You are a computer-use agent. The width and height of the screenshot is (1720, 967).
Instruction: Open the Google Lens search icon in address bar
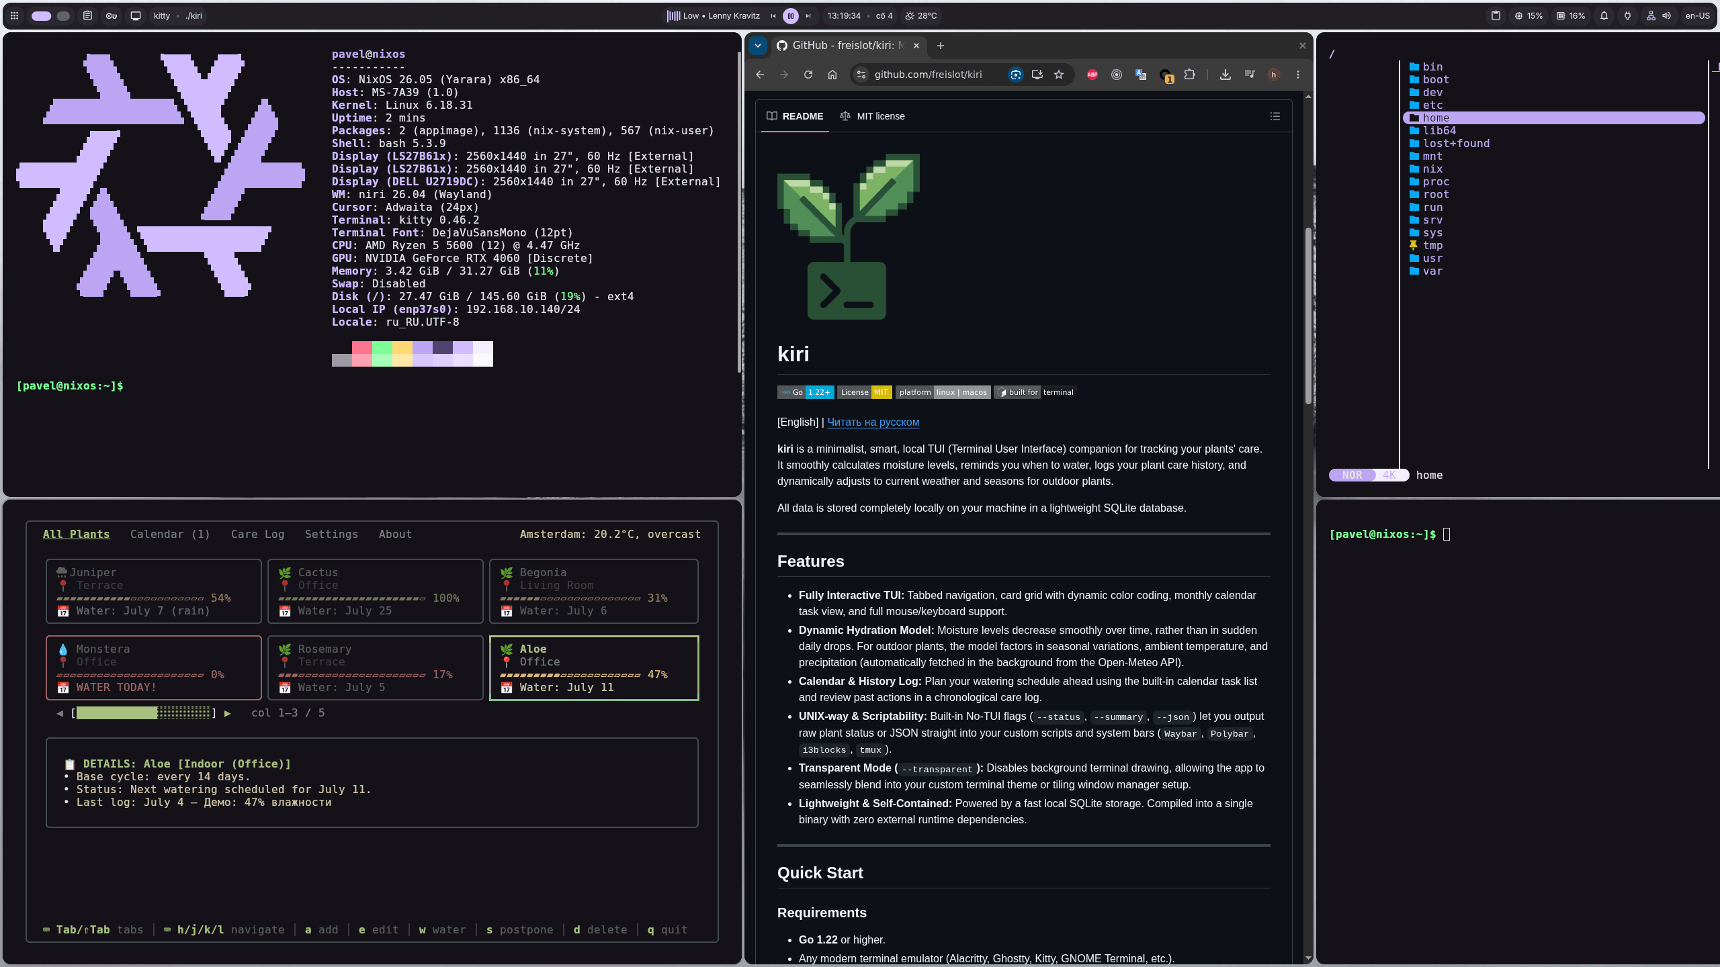(1016, 75)
